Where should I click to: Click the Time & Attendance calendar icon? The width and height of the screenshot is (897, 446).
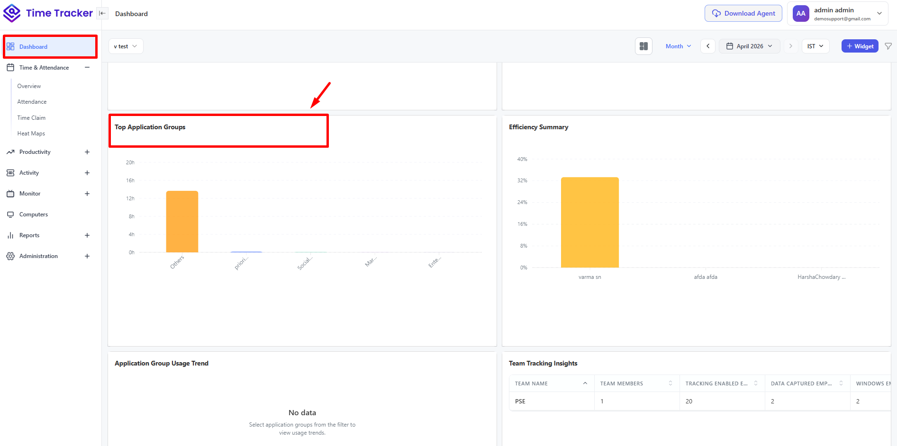pos(10,68)
